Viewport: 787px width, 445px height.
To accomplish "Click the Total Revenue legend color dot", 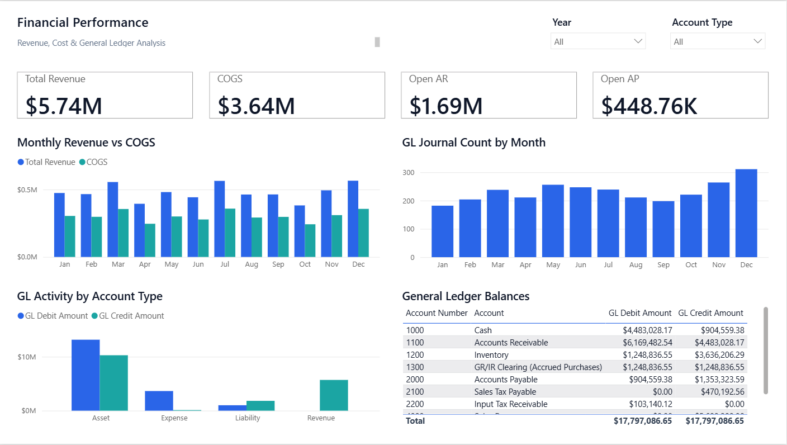I will point(21,162).
